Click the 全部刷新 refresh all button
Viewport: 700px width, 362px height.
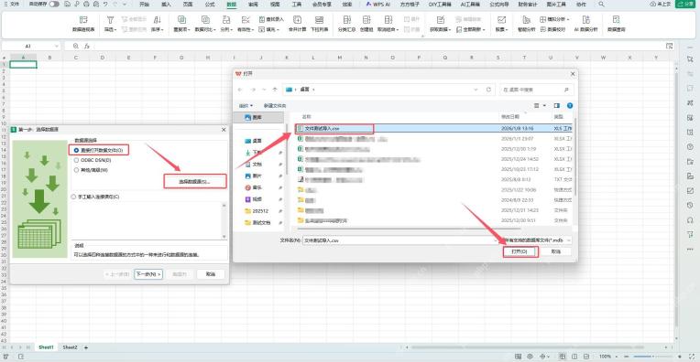[x=470, y=29]
